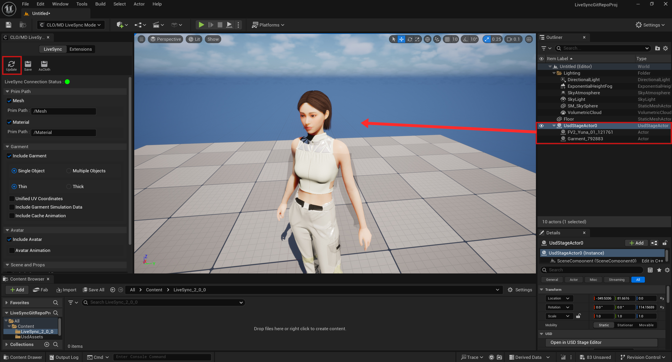The image size is (672, 362).
Task: Open the viewport hamburger options menu
Action: tap(141, 39)
